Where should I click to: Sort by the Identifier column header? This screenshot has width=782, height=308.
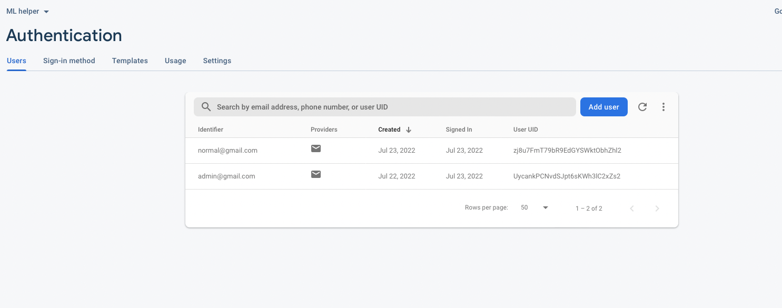211,130
